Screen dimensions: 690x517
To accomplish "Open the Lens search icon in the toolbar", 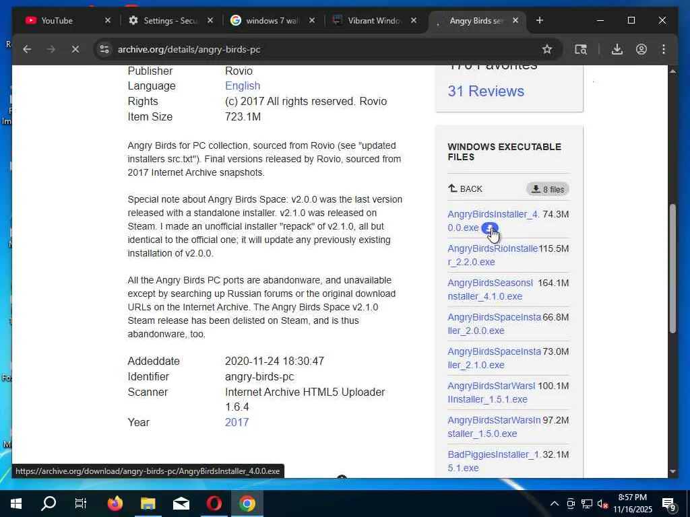I will tap(581, 49).
